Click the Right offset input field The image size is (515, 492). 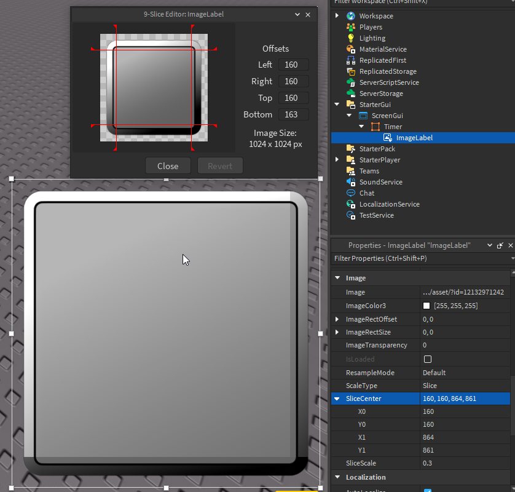(x=294, y=81)
